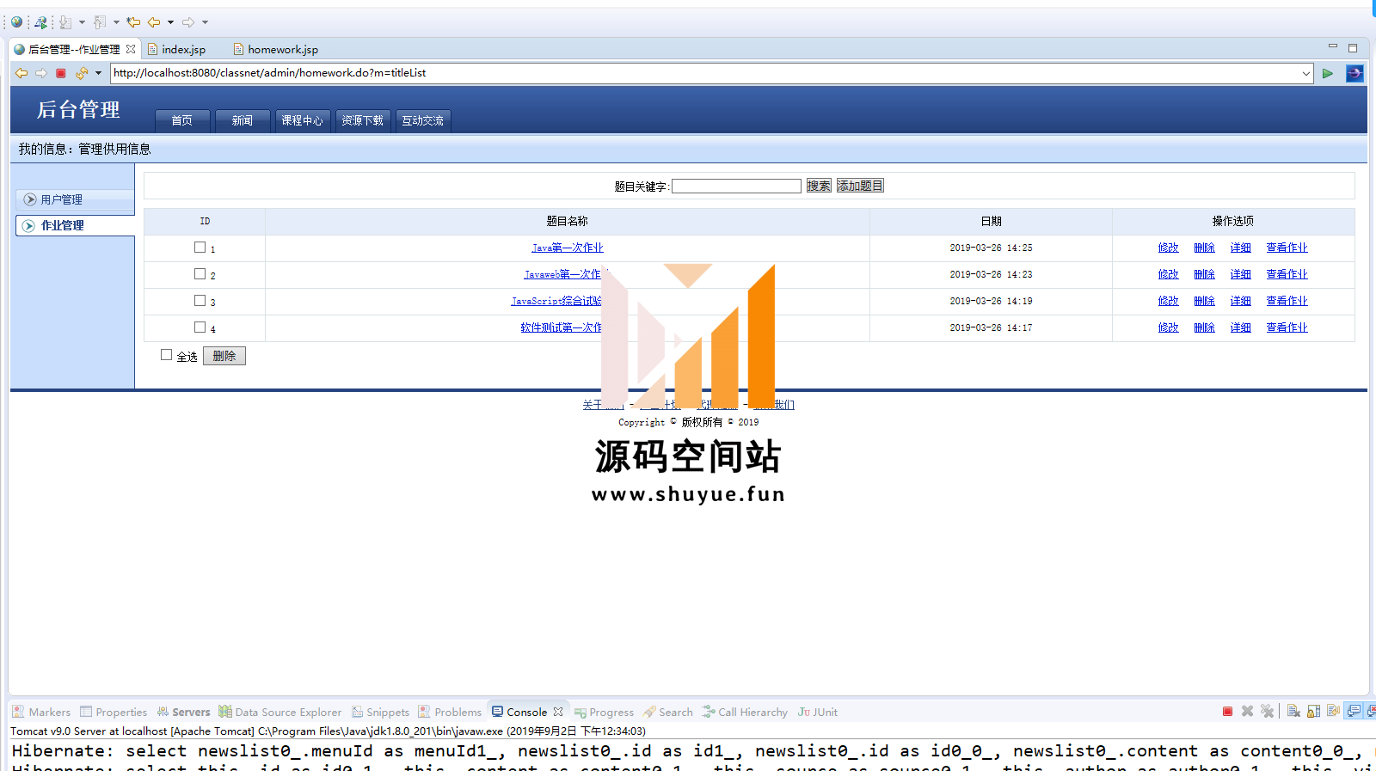Enable the 全选 select-all checkbox
This screenshot has height=771, width=1376.
(x=167, y=355)
